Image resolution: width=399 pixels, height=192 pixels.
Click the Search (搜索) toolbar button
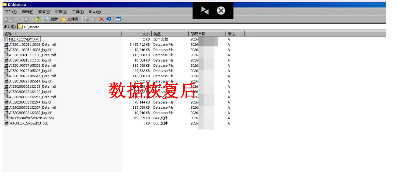[x=51, y=19]
